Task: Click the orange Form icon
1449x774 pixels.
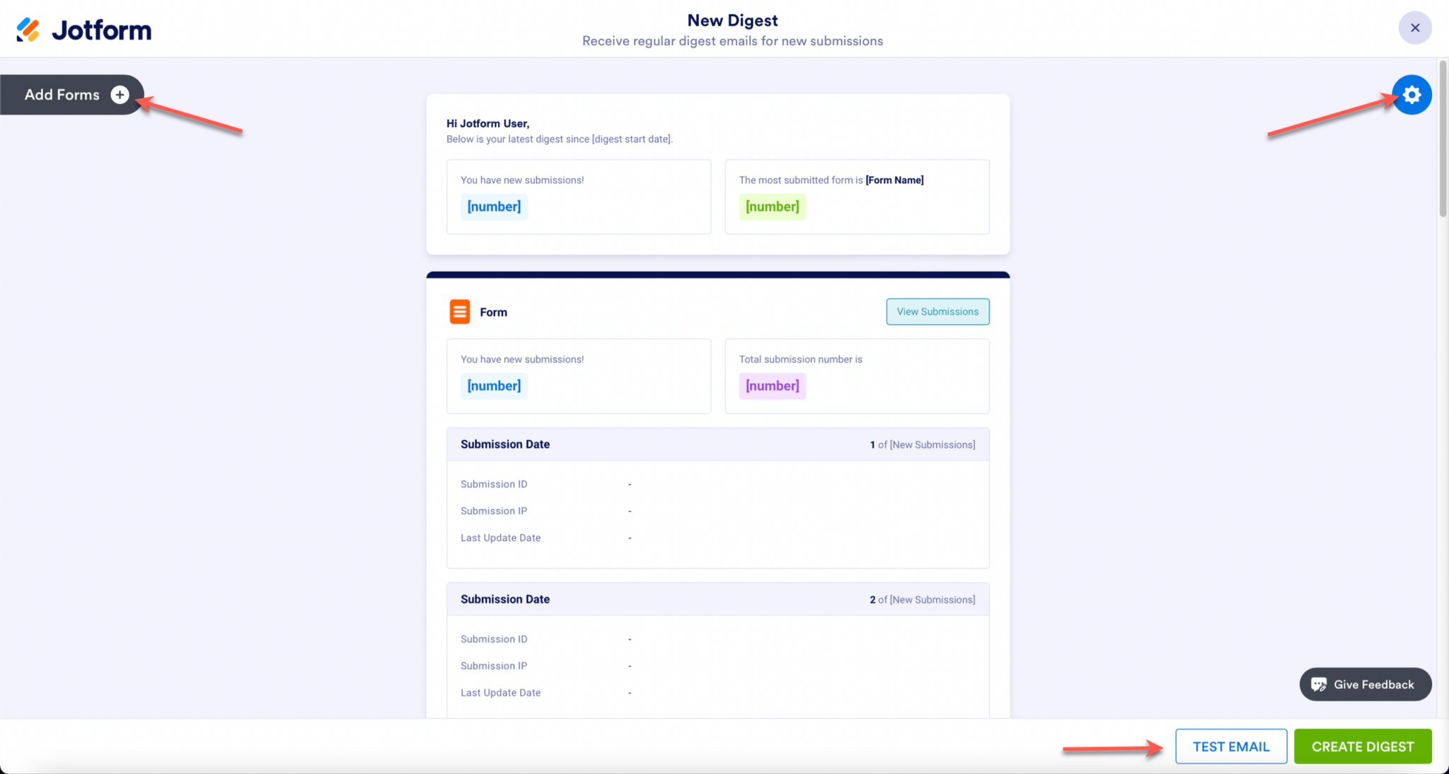Action: point(459,311)
